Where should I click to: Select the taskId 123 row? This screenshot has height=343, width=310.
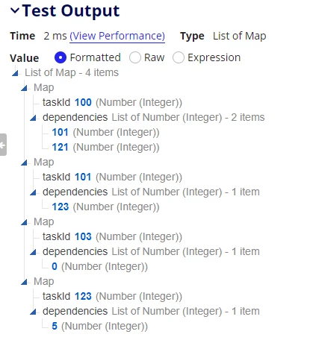112,296
